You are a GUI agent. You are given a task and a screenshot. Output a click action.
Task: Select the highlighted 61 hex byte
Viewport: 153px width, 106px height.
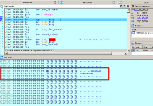point(48,71)
